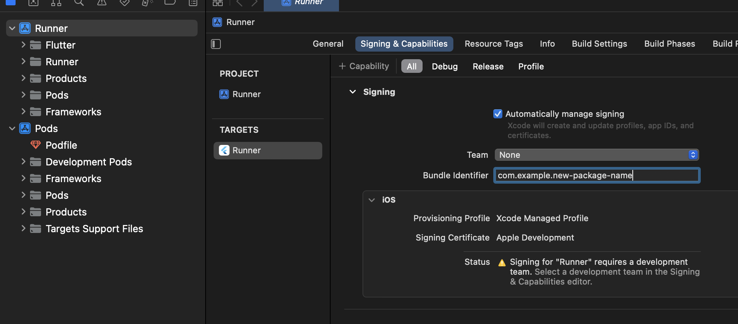Add a capability with + Capability
The width and height of the screenshot is (738, 324).
[364, 66]
